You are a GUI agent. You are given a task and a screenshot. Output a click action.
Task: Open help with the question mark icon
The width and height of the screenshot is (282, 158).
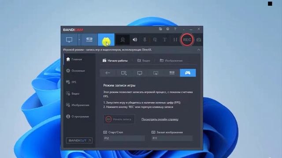click(175, 29)
